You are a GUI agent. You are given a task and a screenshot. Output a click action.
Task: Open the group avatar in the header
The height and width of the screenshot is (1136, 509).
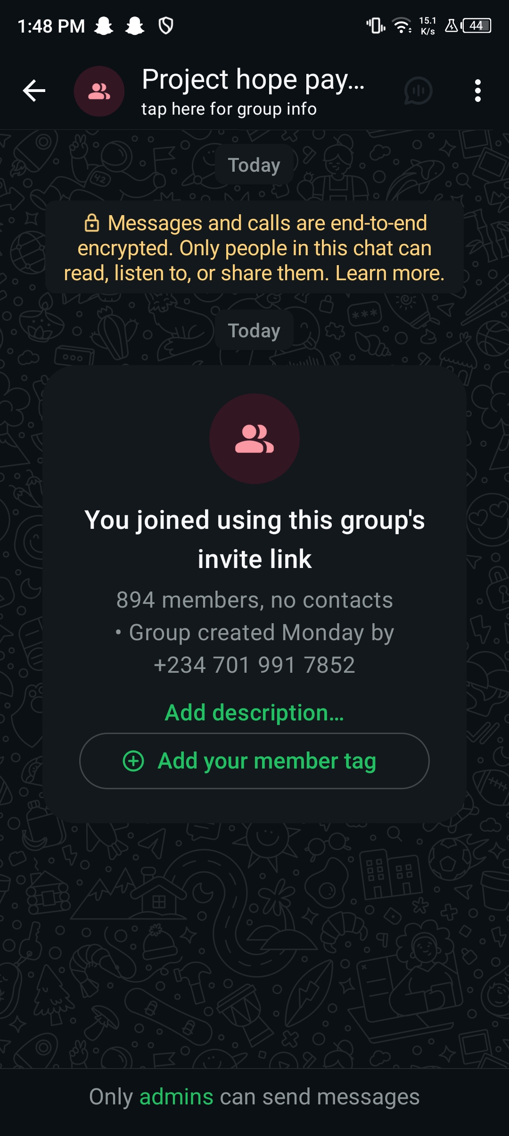coord(99,91)
